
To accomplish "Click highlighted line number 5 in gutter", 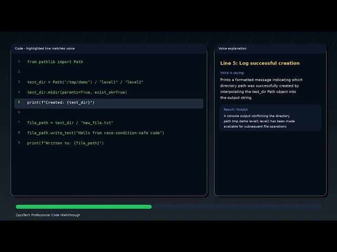I will [x=19, y=102].
